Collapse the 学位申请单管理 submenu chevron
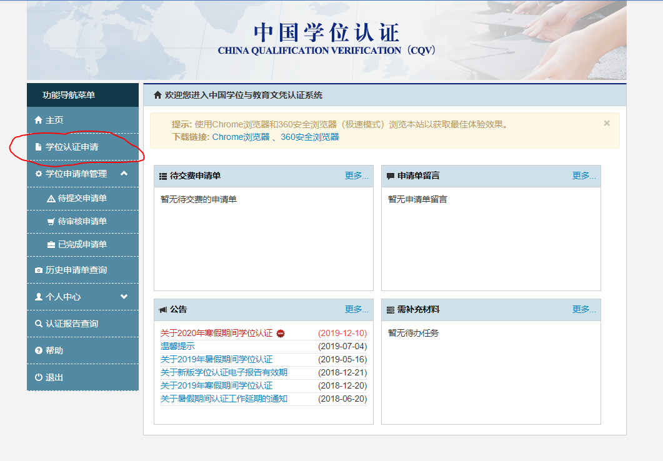This screenshot has height=461, width=663. (124, 173)
